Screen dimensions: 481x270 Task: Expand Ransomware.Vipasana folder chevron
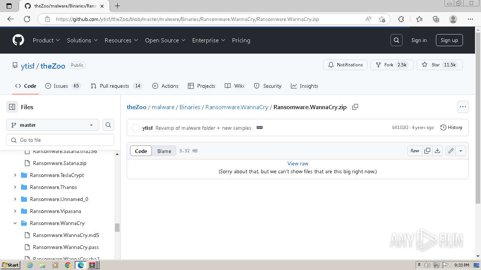pos(15,211)
